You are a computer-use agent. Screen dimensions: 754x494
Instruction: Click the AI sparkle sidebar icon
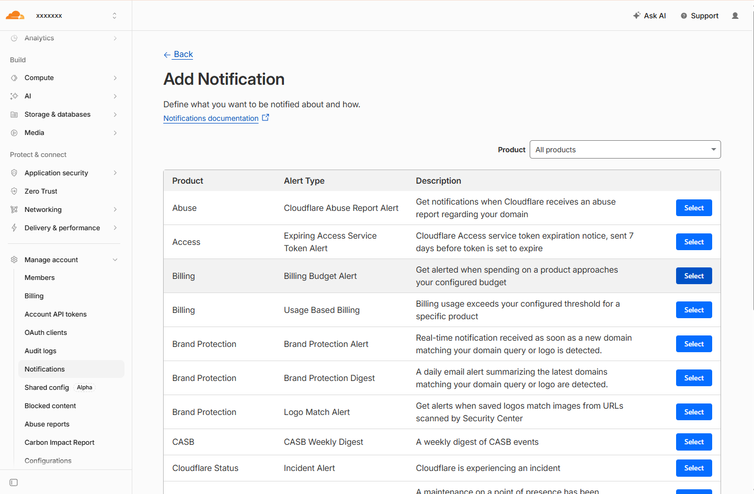[x=14, y=96]
